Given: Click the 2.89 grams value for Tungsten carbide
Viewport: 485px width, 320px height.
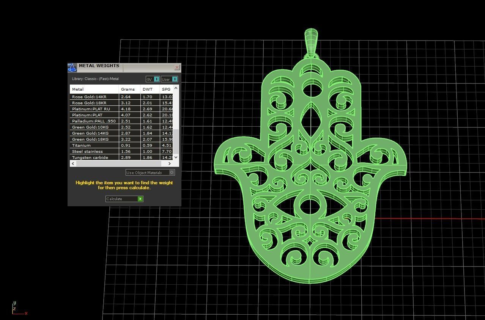Looking at the screenshot, I should [x=126, y=157].
